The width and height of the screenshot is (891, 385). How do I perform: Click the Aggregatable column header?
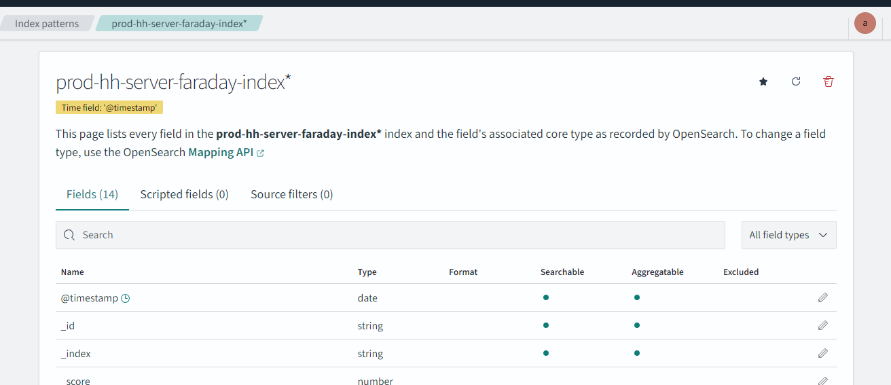657,272
